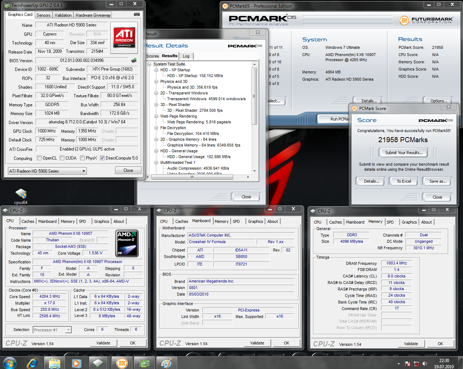The width and height of the screenshot is (463, 369).
Task: Uncheck the DirectCompute 5.0 checkbox
Action: click(x=102, y=158)
